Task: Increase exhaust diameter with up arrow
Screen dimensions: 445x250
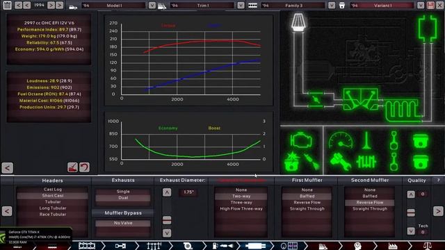Action: point(167,192)
